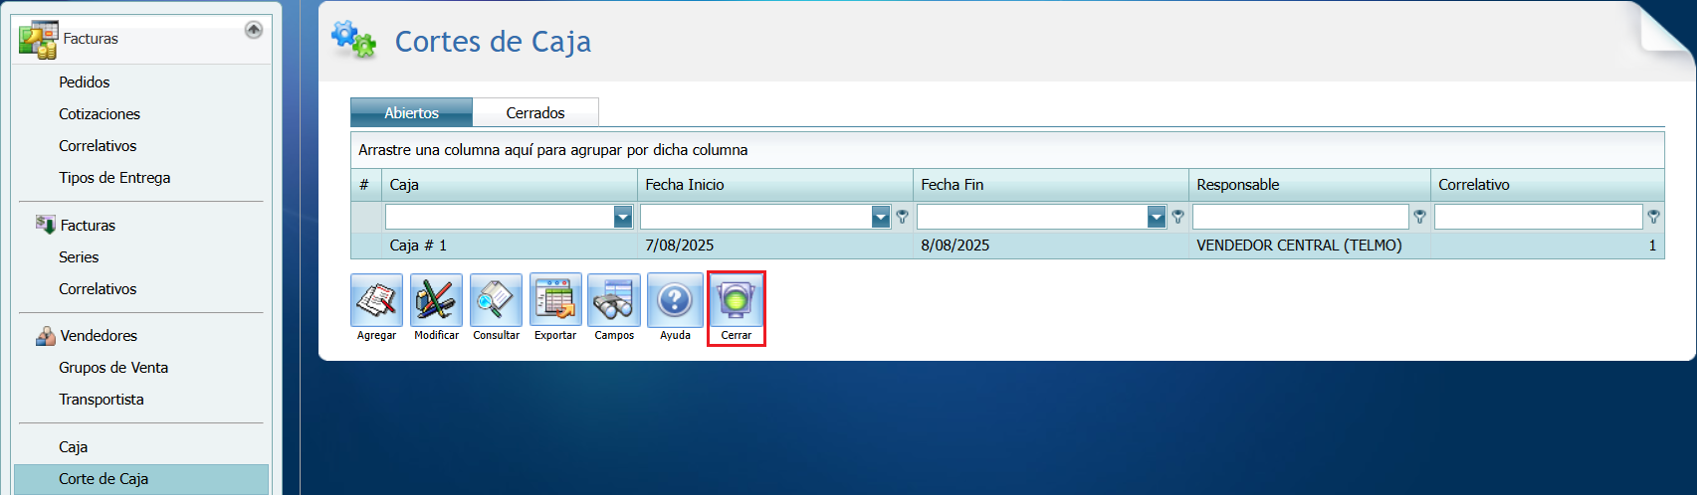The image size is (1697, 495).
Task: Switch to the Abiertos tab
Action: (411, 112)
